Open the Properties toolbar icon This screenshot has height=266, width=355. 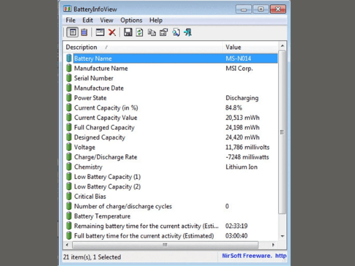coord(163,33)
